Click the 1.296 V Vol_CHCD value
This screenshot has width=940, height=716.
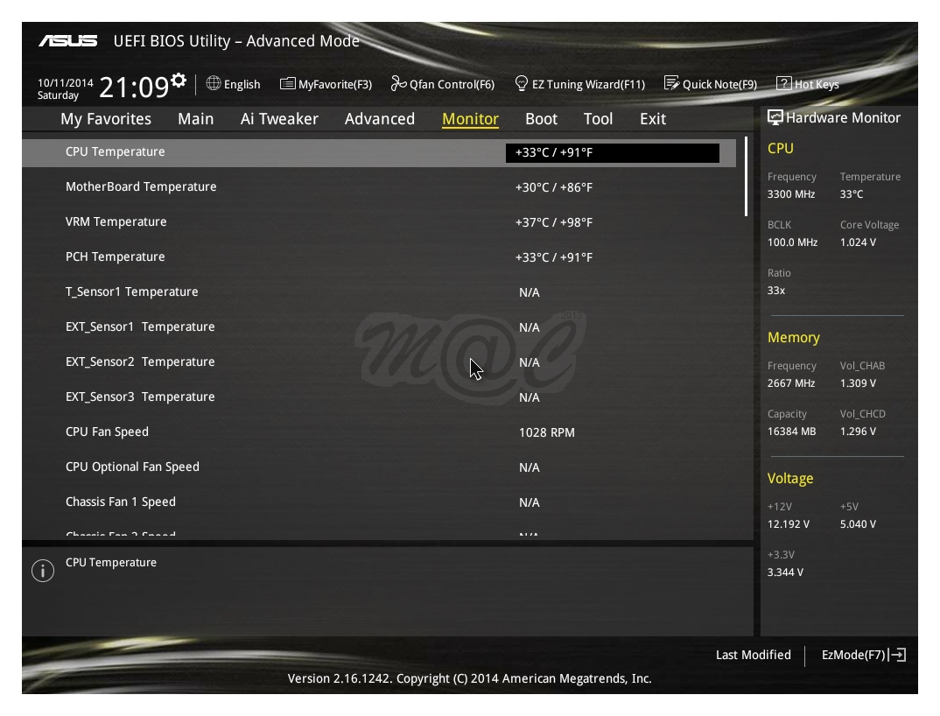[858, 432]
